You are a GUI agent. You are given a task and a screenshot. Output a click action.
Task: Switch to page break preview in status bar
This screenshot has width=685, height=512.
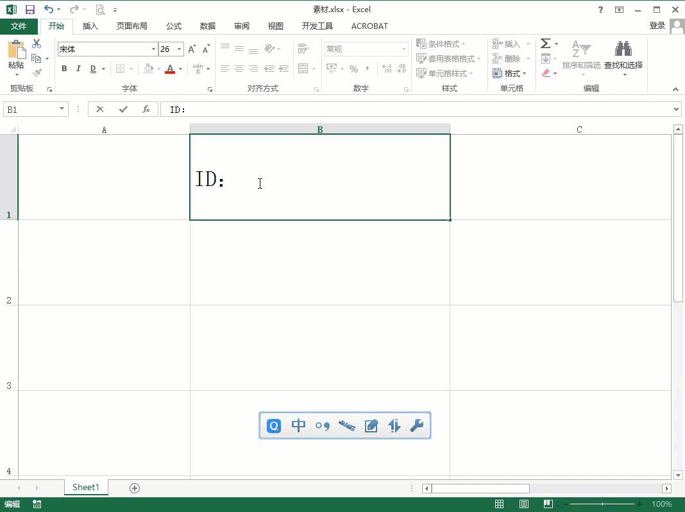(548, 504)
